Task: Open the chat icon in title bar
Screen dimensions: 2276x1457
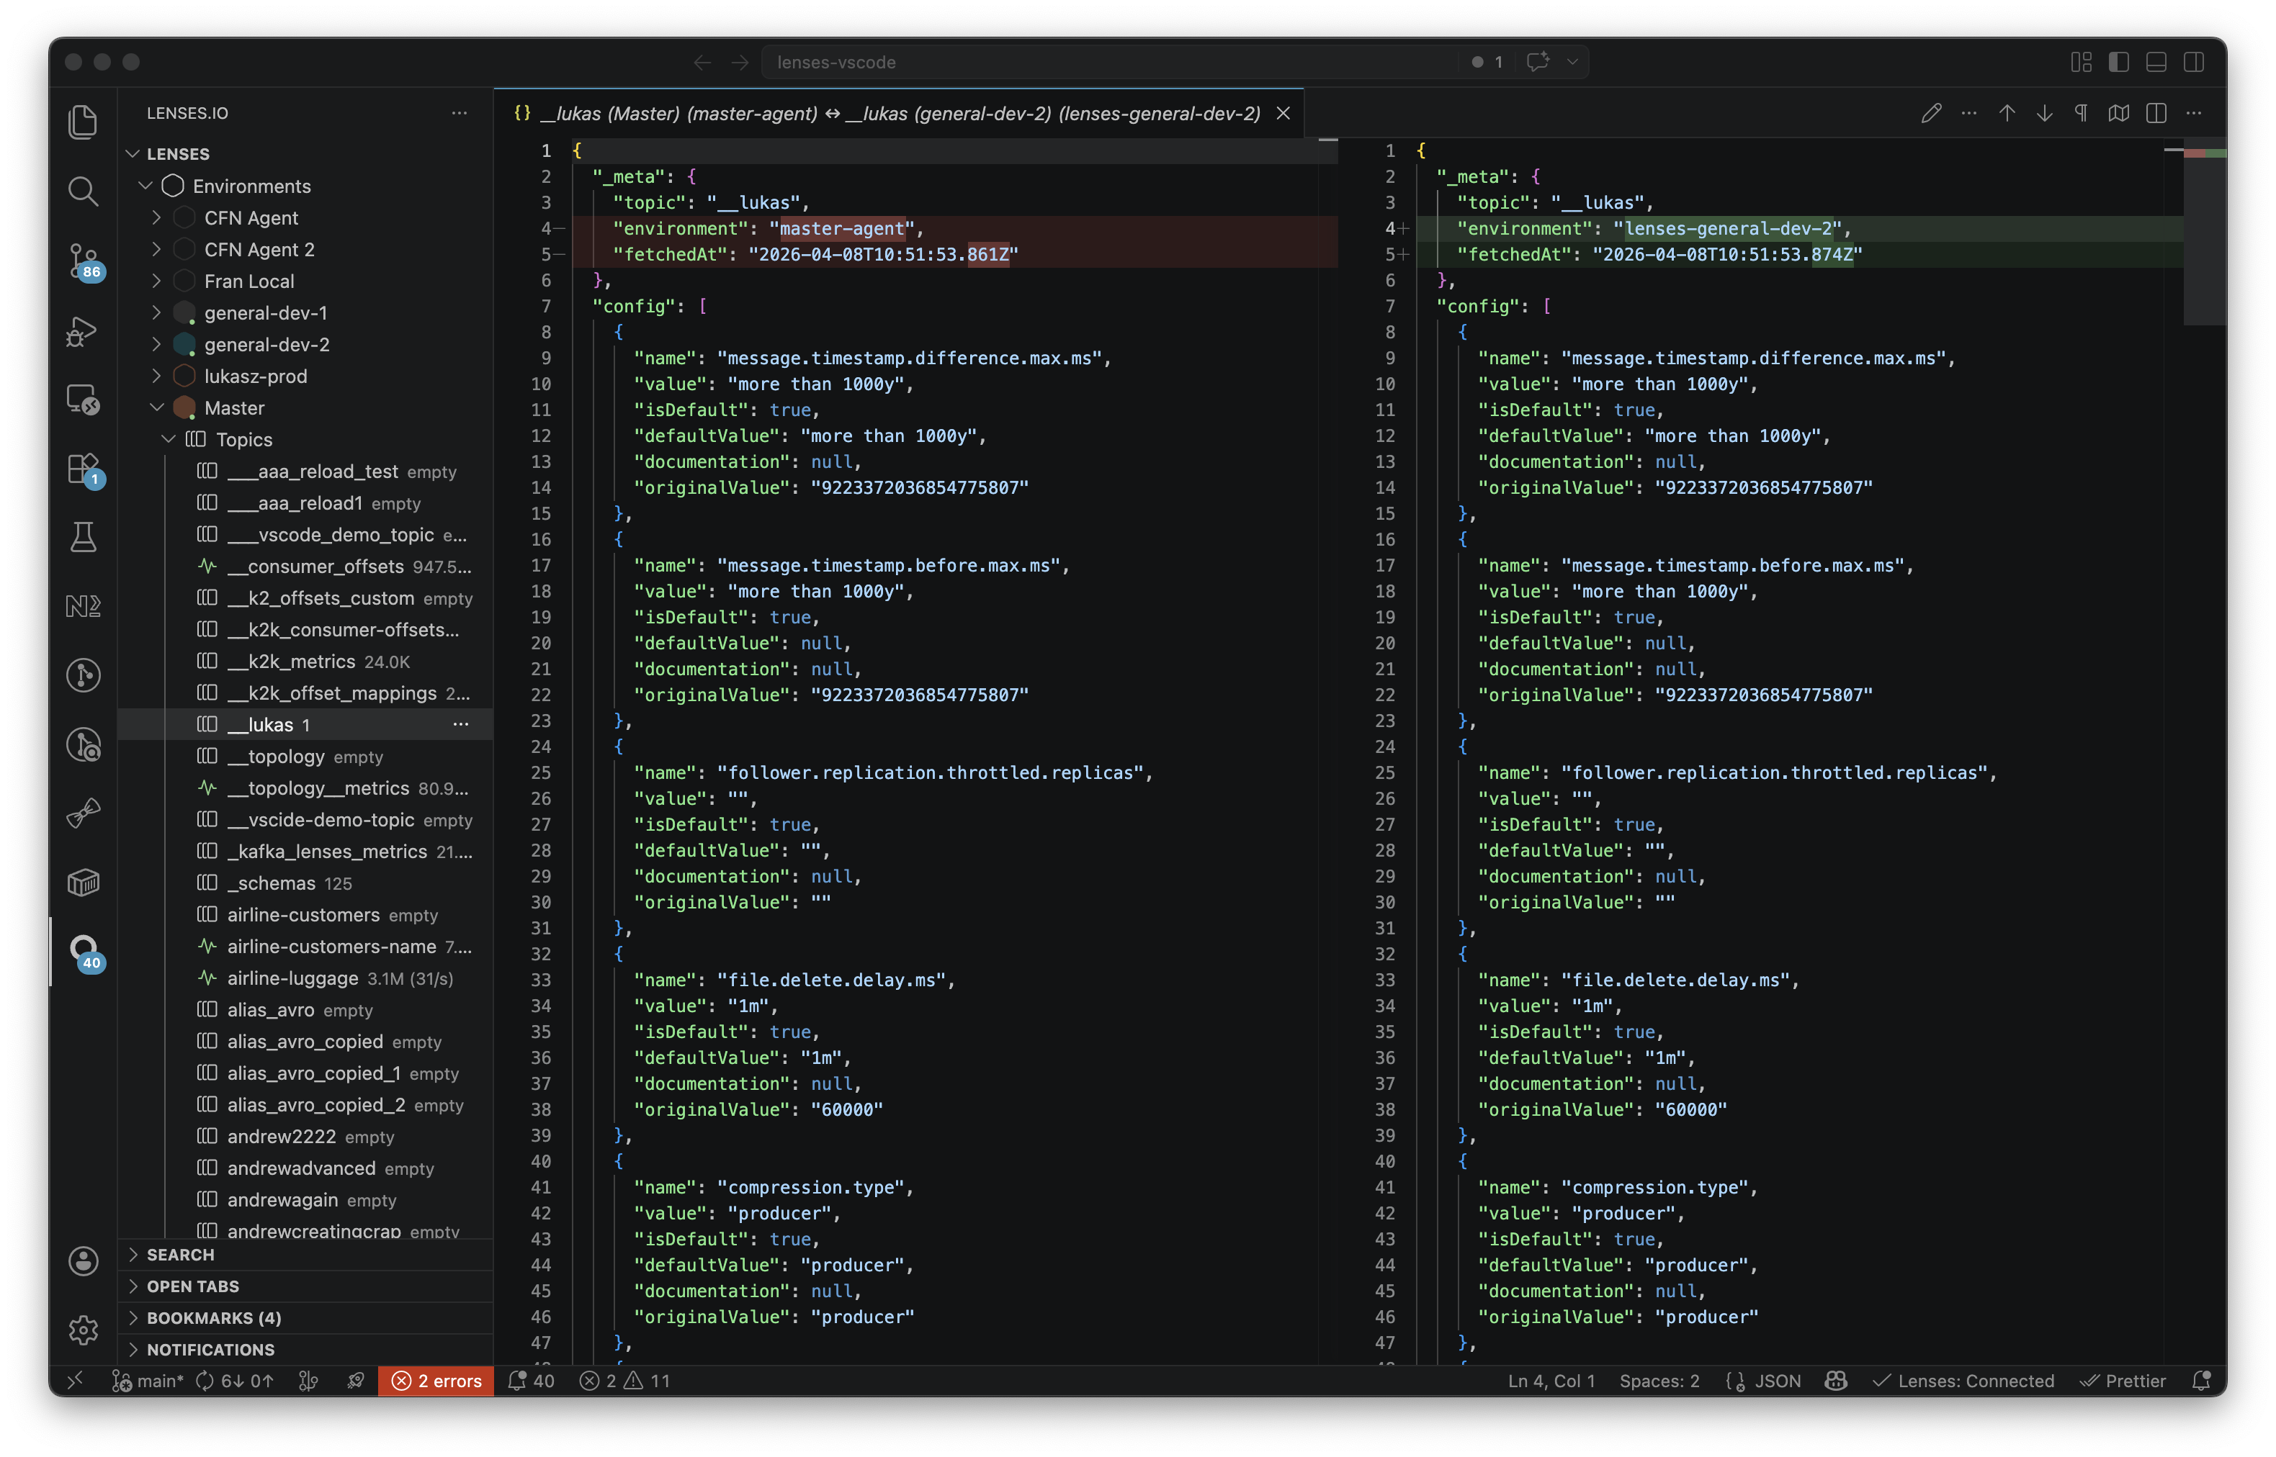Action: [1538, 63]
